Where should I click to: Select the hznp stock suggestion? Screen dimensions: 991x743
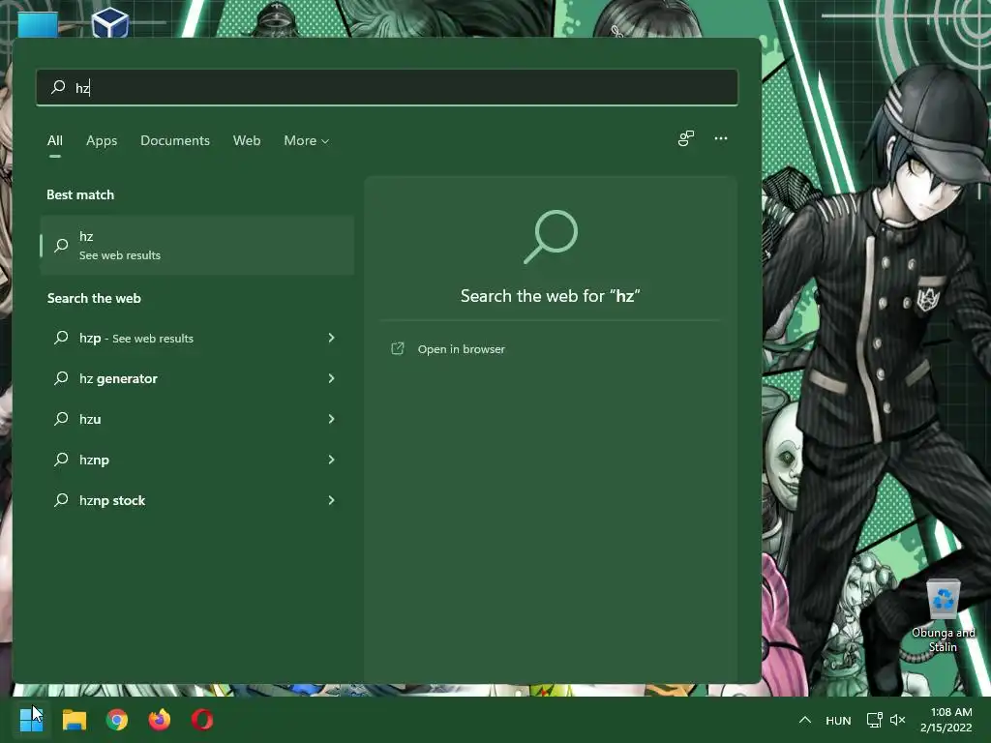pyautogui.click(x=197, y=500)
